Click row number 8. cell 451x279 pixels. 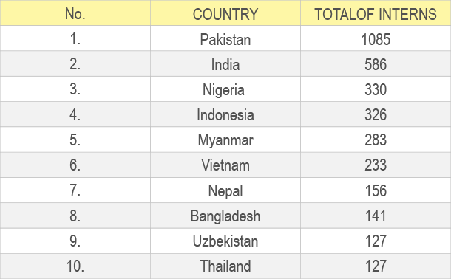tap(75, 216)
